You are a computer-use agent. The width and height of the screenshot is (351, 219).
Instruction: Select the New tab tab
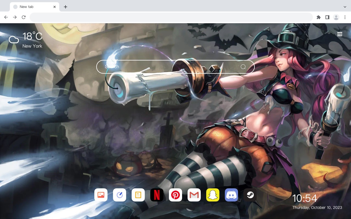35,7
